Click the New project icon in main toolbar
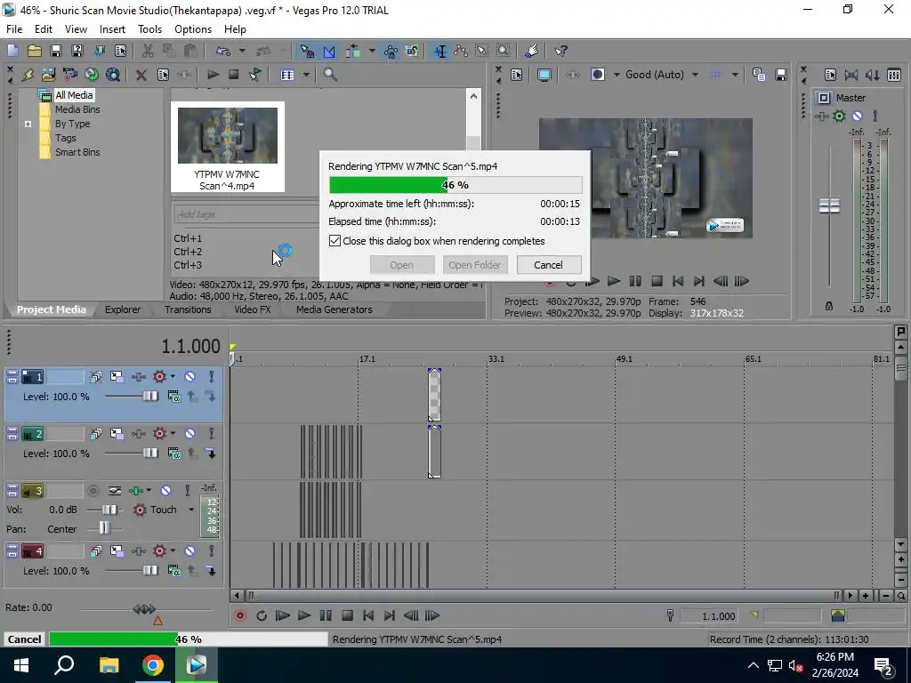 12,51
